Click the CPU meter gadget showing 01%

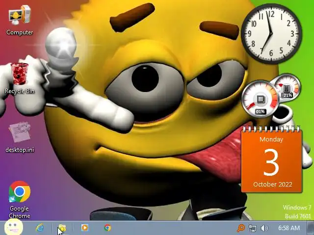pos(260,99)
